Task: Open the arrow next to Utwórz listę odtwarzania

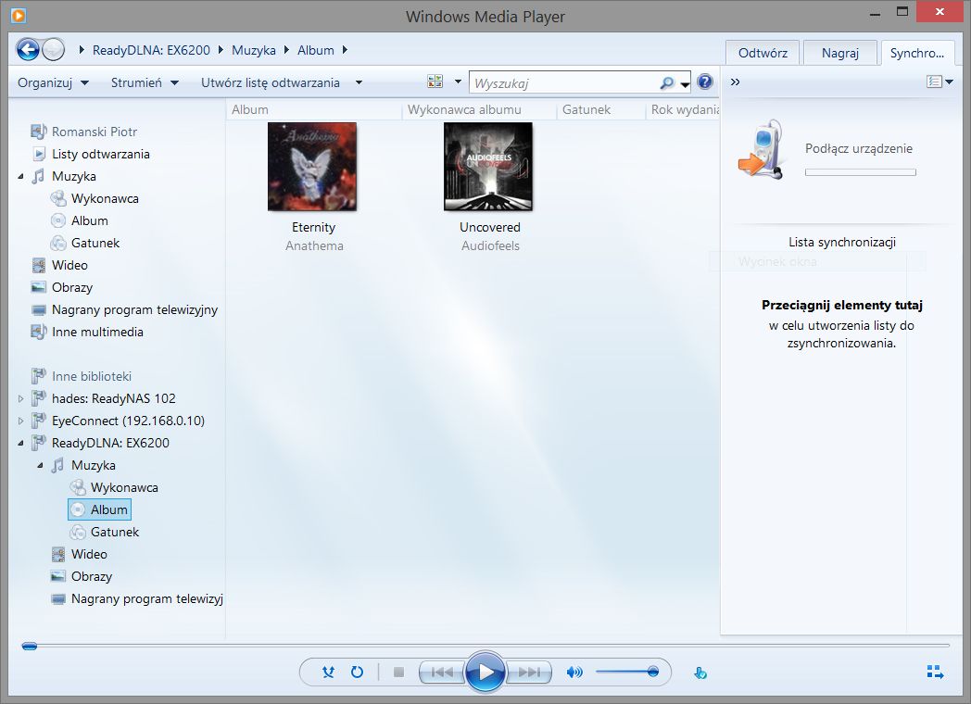Action: (359, 82)
